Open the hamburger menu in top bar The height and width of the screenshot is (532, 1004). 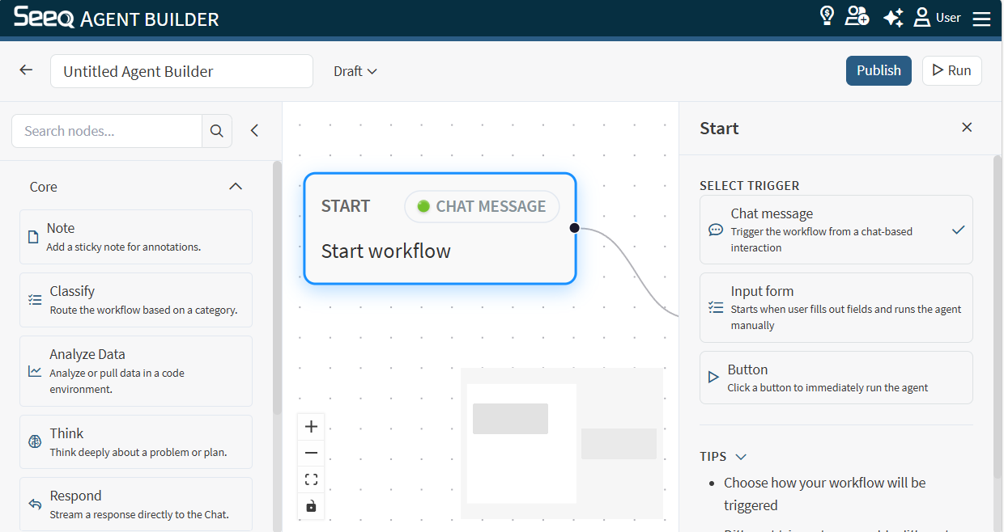981,19
